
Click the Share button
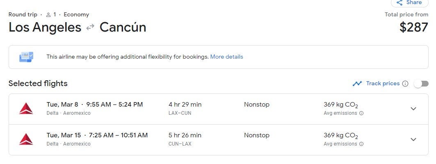click(x=409, y=2)
